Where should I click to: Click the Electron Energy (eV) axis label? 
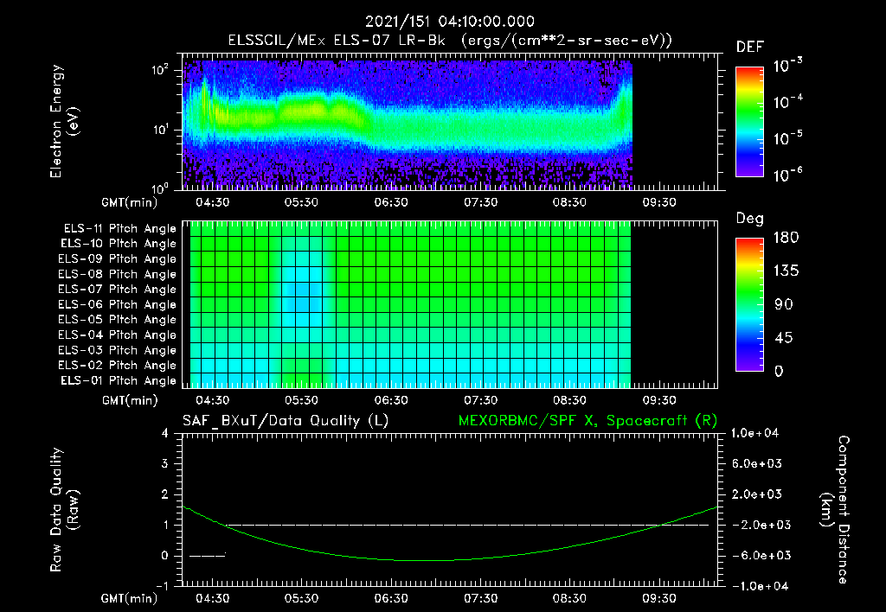pyautogui.click(x=64, y=121)
